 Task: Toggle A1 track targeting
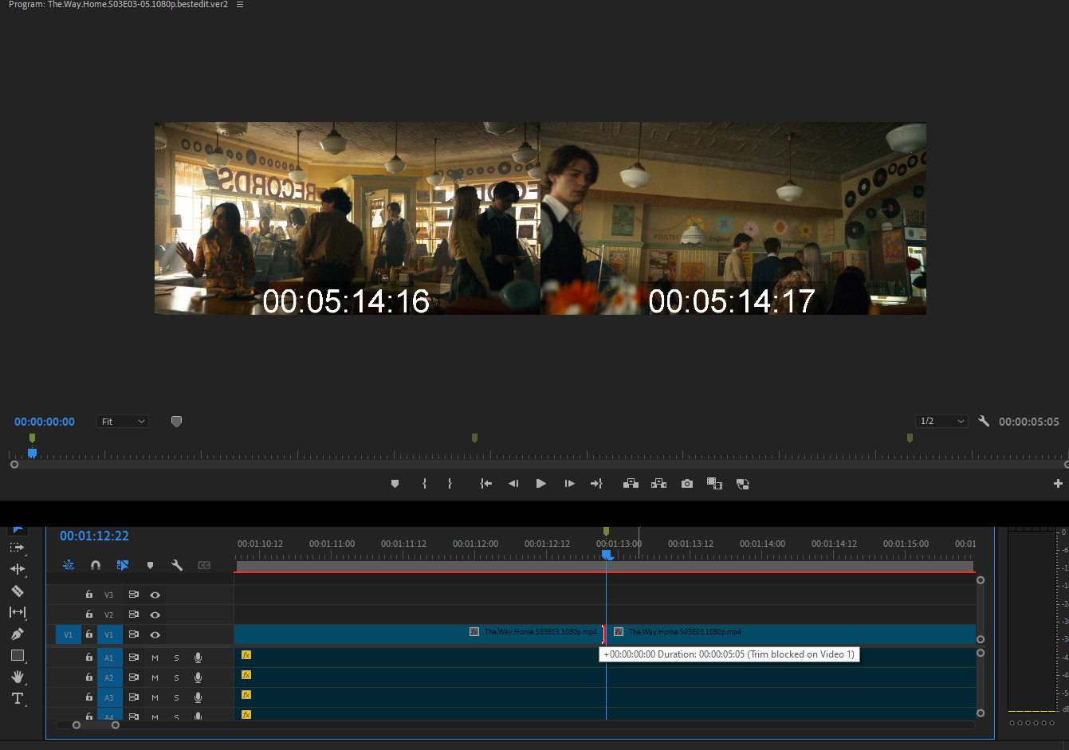(x=109, y=658)
